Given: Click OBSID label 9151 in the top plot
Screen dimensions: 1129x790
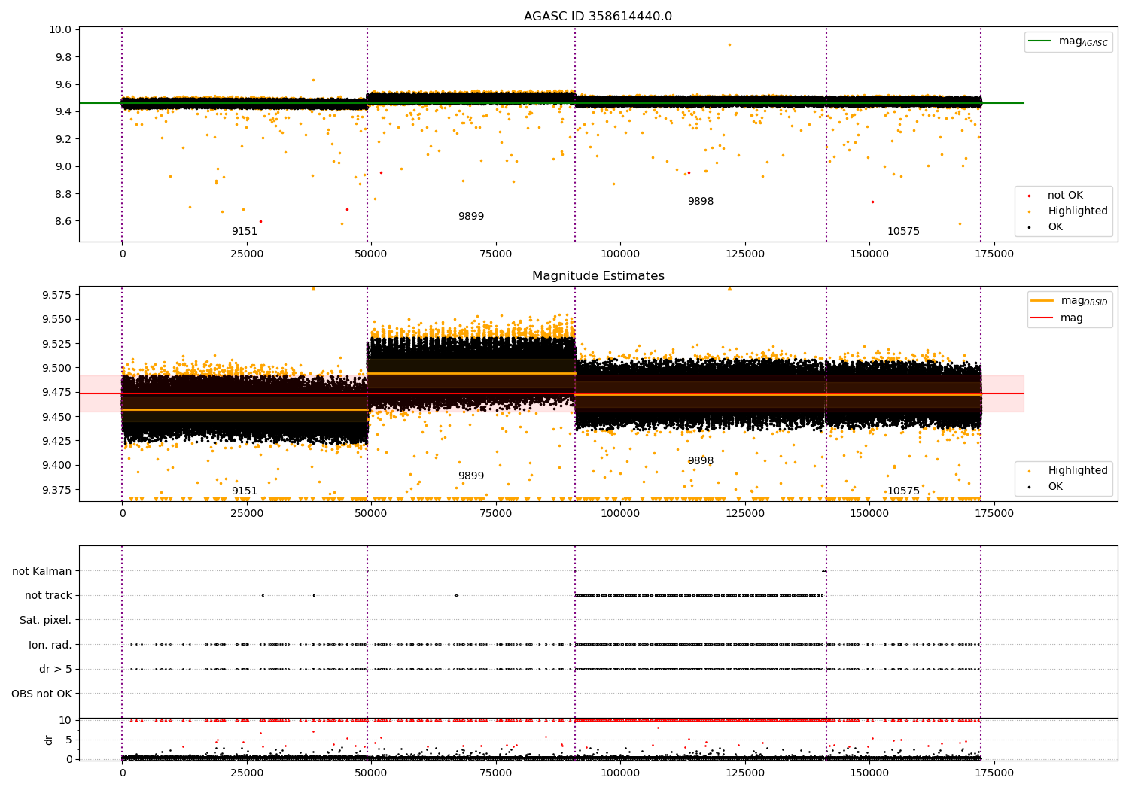Looking at the screenshot, I should 245,232.
